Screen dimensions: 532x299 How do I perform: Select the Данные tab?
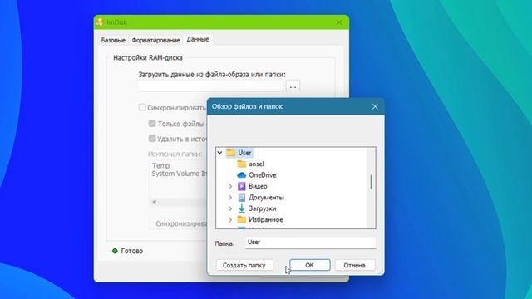tap(198, 39)
